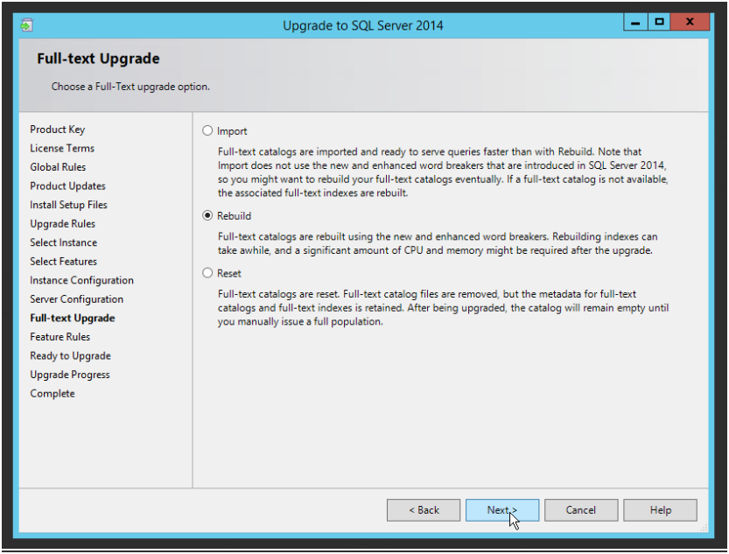This screenshot has height=554, width=729.
Task: Click the Full-text Upgrade page heading
Action: coord(98,59)
